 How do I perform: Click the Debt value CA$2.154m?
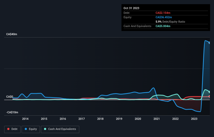(163, 13)
